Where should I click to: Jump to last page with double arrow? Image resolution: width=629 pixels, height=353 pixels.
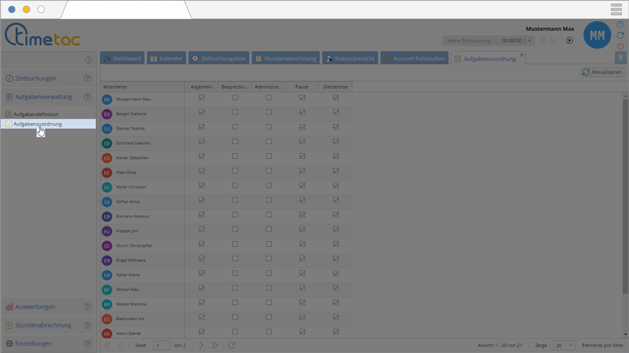tap(214, 345)
